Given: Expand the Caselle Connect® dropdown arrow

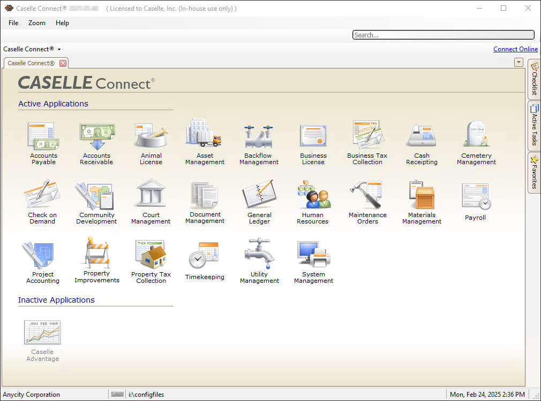Looking at the screenshot, I should [x=59, y=49].
